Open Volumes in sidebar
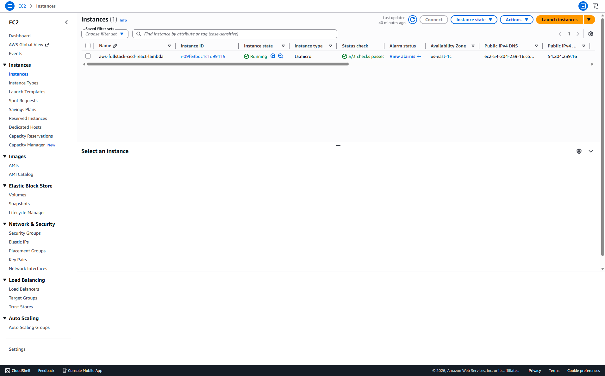Viewport: 605px width, 376px height. coord(17,195)
